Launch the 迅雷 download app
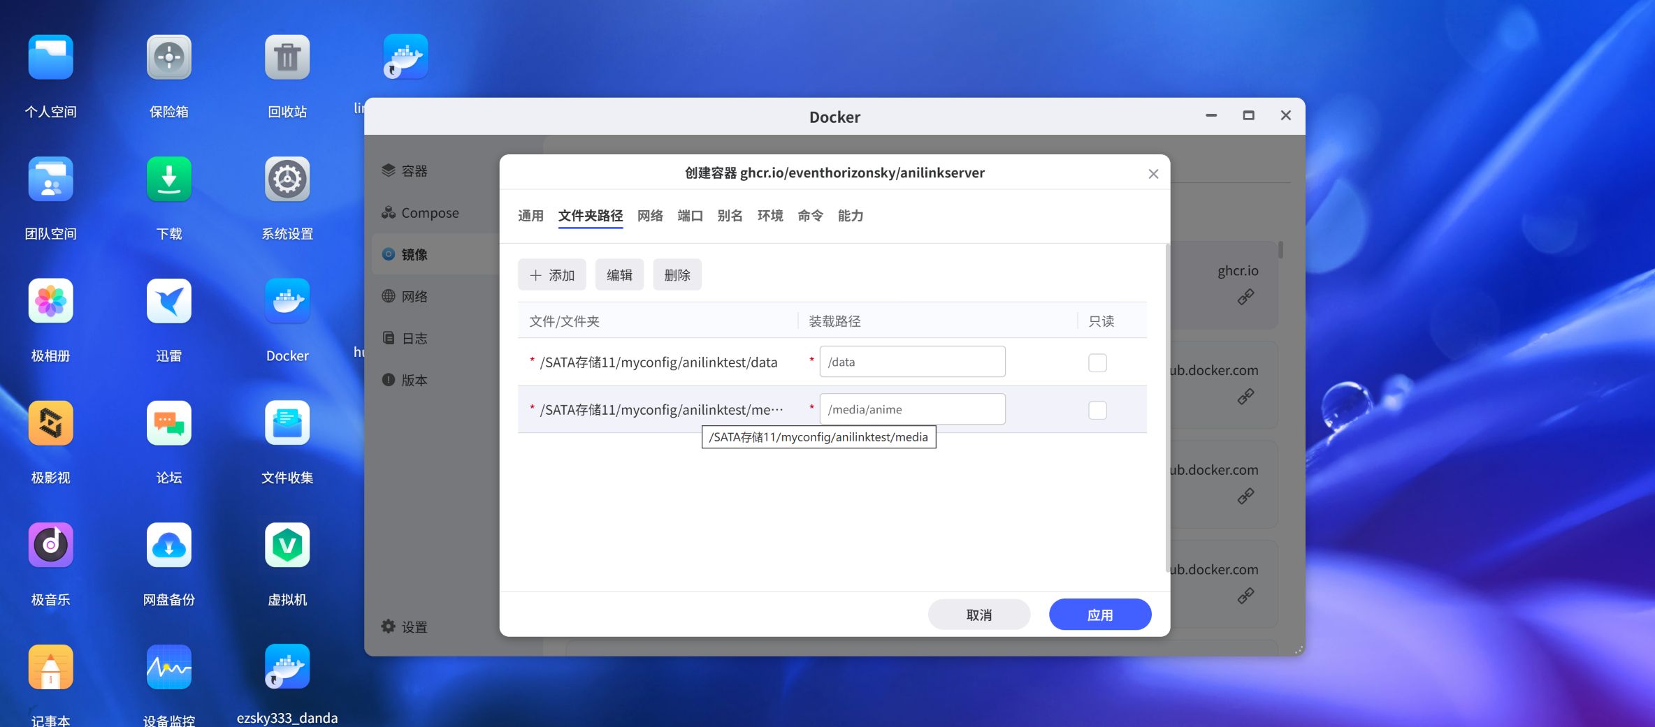1655x727 pixels. pos(168,302)
